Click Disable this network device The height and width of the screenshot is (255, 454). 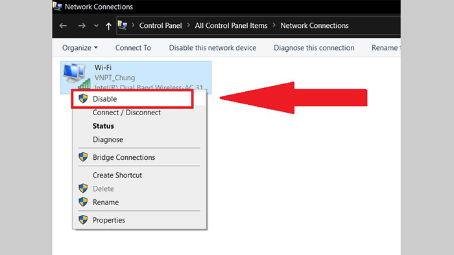pos(213,48)
